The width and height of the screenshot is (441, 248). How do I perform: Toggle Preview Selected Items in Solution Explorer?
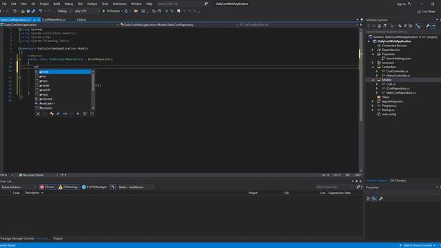tap(433, 26)
